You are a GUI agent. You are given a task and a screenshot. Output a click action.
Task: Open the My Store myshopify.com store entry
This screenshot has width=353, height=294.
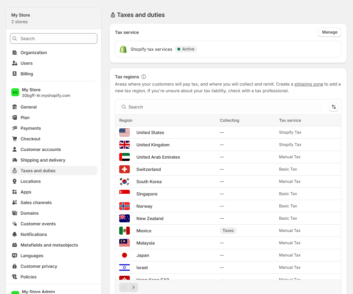click(x=54, y=93)
